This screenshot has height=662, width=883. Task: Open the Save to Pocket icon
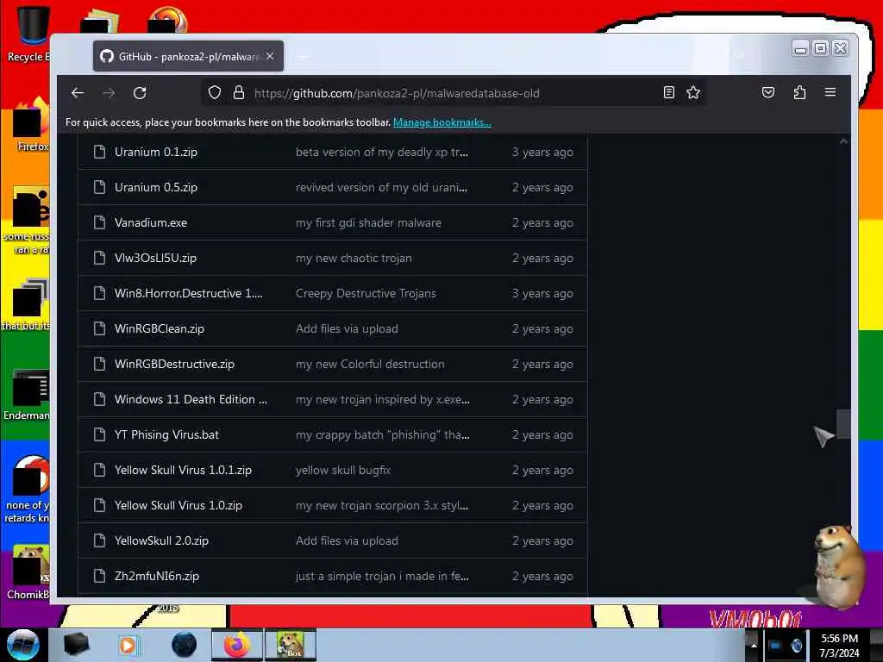(x=768, y=93)
